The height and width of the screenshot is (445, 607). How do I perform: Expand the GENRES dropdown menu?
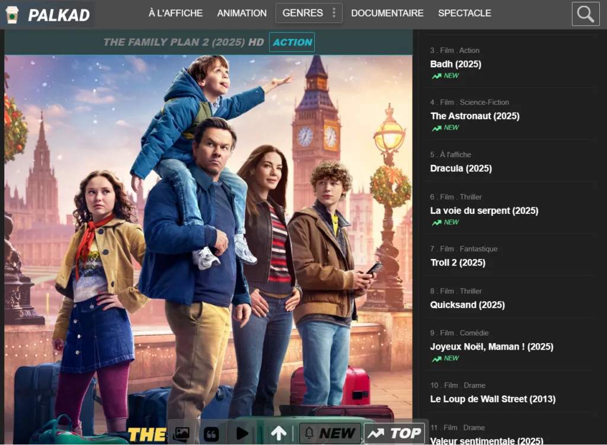click(302, 13)
